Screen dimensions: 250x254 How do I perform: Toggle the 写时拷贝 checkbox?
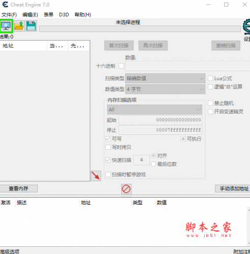[x=108, y=147]
